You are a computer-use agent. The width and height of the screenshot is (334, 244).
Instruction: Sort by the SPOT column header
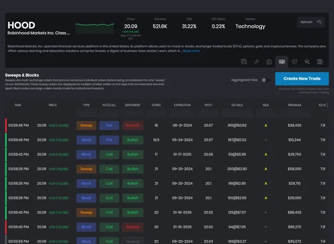point(208,105)
